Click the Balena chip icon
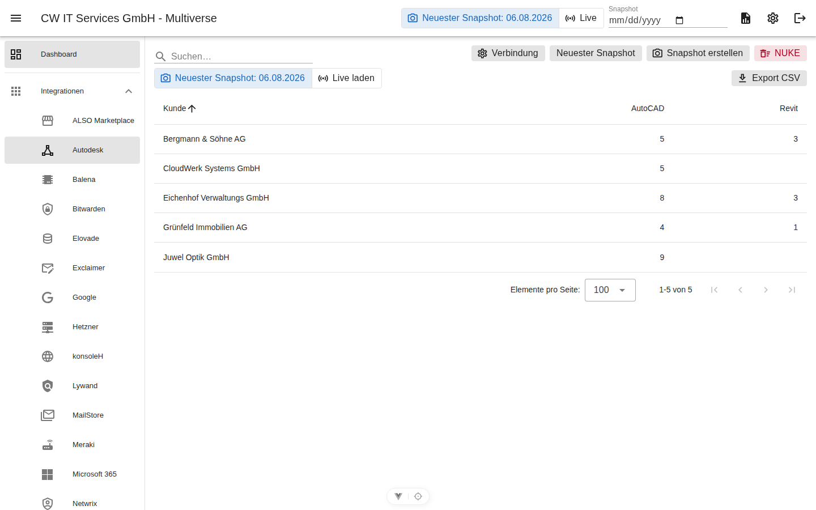Viewport: 816px width, 510px height. pyautogui.click(x=48, y=180)
